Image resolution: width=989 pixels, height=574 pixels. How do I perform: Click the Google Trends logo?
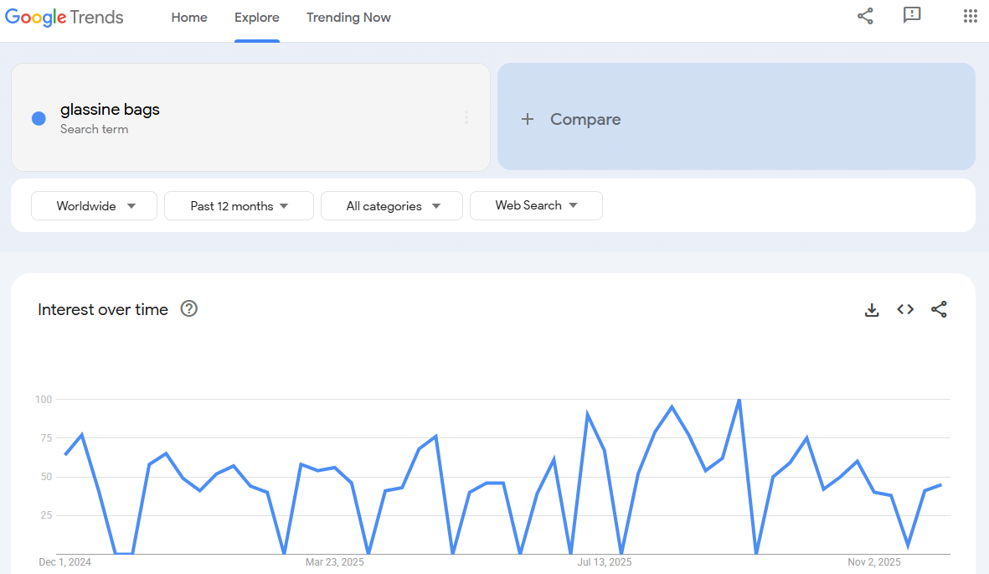pyautogui.click(x=64, y=18)
